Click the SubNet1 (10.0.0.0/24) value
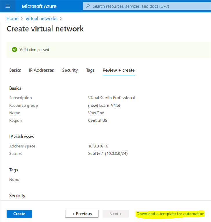211x222 pixels. click(108, 153)
